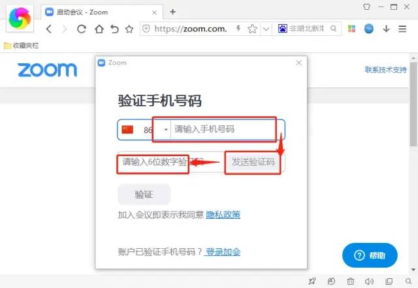Viewport: 418px width, 288px height.
Task: Open a new browser tab
Action: pyautogui.click(x=172, y=12)
